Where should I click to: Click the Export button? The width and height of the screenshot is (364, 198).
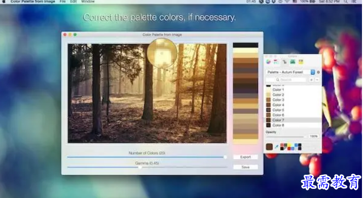tap(245, 157)
